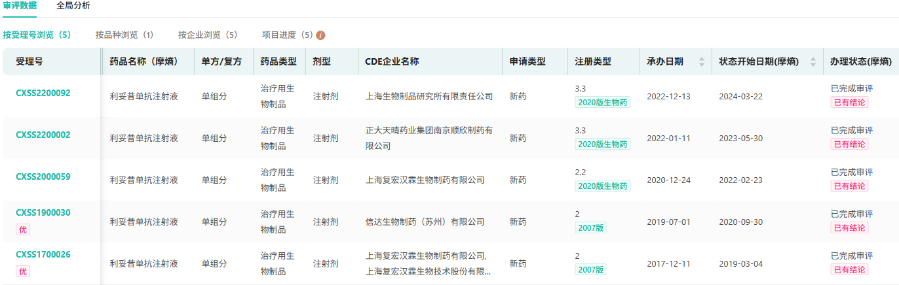This screenshot has width=899, height=285.
Task: Select company 上海生物制品研究所有限责任公司
Action: coord(429,96)
